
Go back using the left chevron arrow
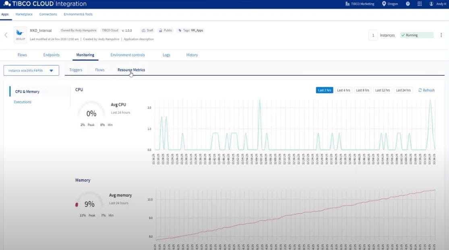[6, 35]
